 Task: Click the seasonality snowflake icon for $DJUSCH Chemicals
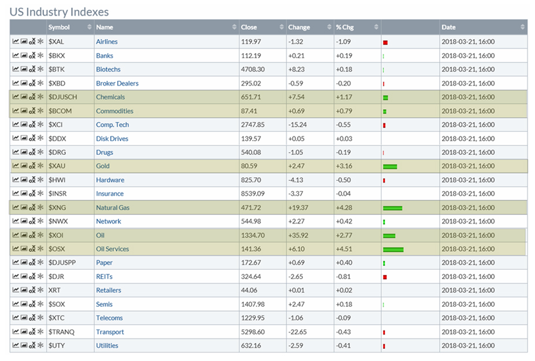coord(40,97)
